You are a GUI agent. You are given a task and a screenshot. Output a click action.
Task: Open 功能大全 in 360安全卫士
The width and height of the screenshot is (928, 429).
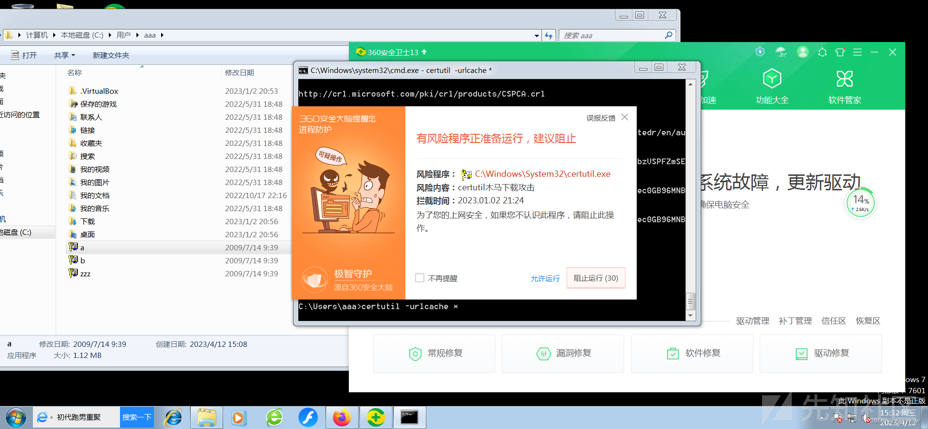pyautogui.click(x=772, y=86)
